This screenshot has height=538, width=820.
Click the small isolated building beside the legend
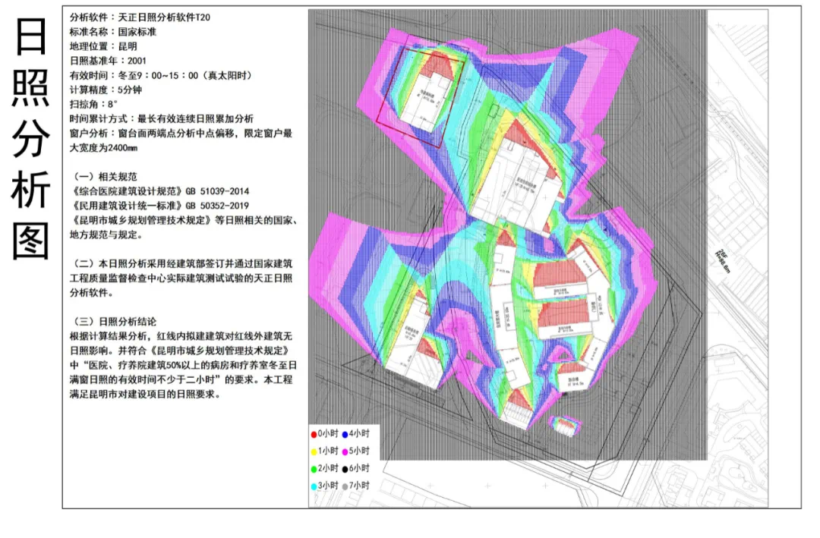[x=565, y=425]
